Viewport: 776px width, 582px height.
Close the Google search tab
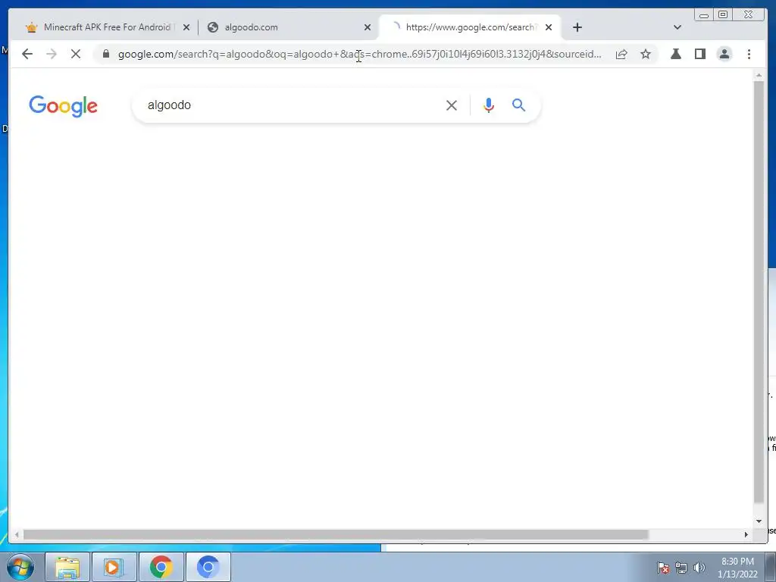point(549,27)
